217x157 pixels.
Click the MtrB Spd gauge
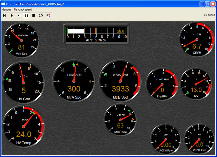point(120,81)
